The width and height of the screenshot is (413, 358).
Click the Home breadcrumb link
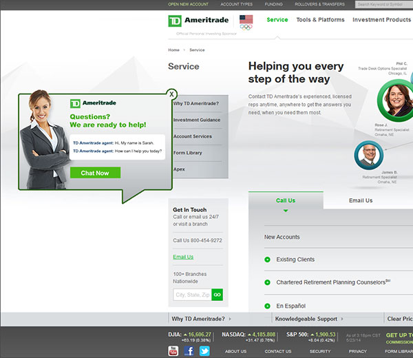coord(173,50)
